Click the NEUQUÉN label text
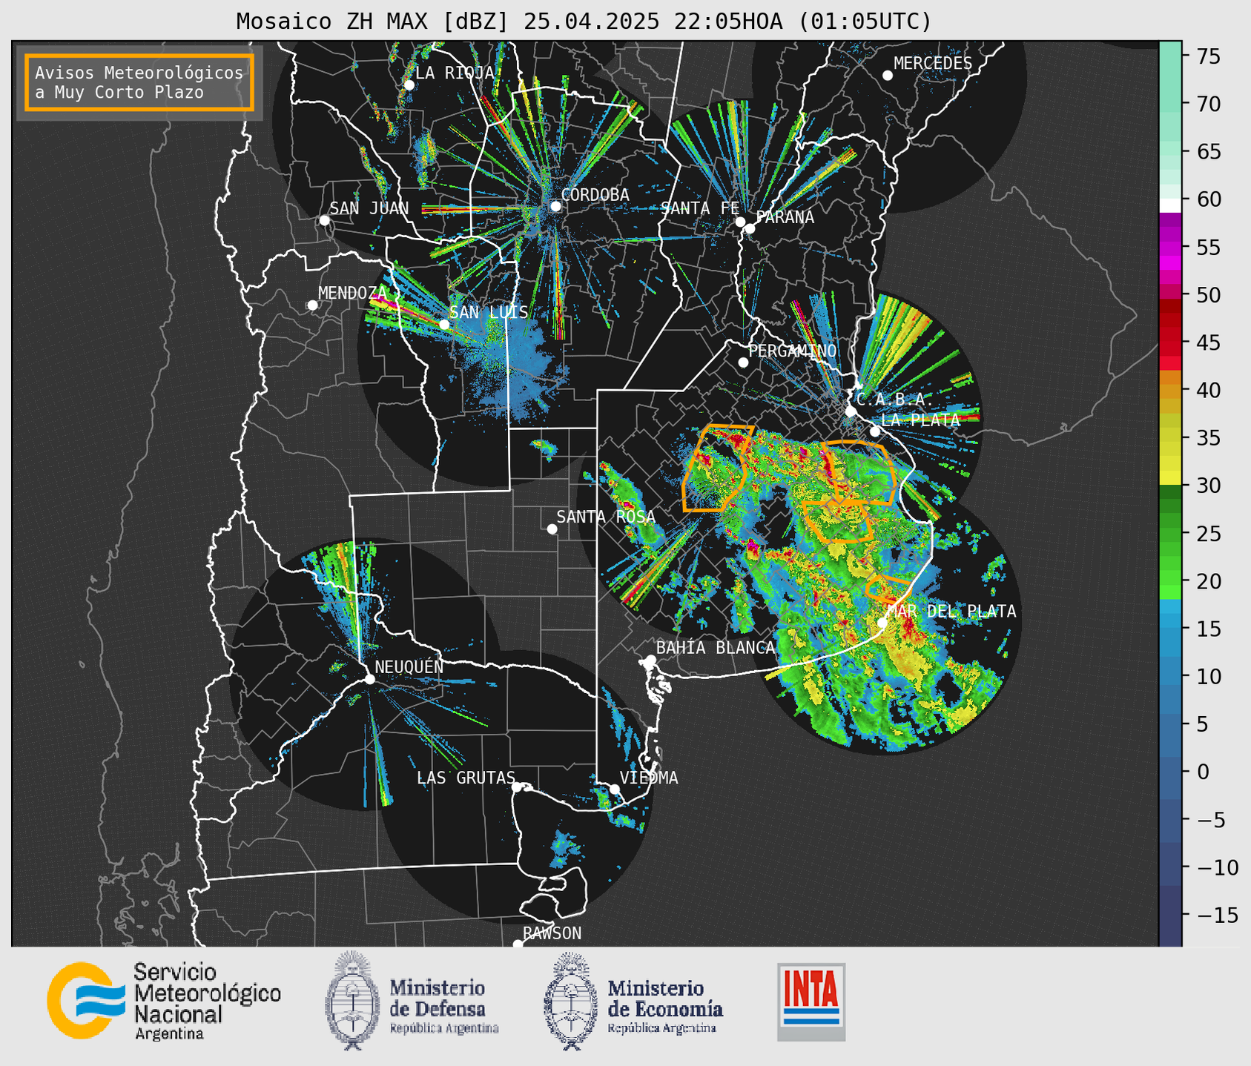Viewport: 1251px width, 1066px height. click(409, 666)
